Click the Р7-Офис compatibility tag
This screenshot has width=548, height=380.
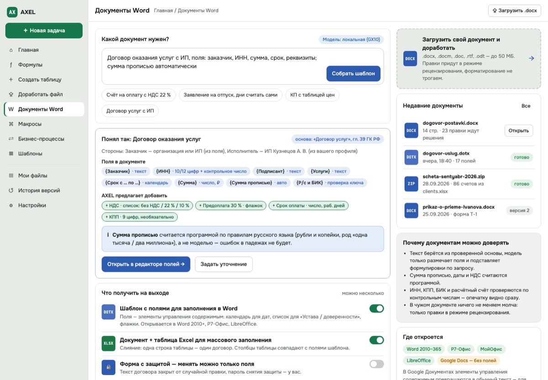(x=460, y=349)
